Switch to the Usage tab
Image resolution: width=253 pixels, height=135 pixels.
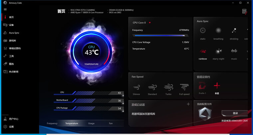(91, 123)
